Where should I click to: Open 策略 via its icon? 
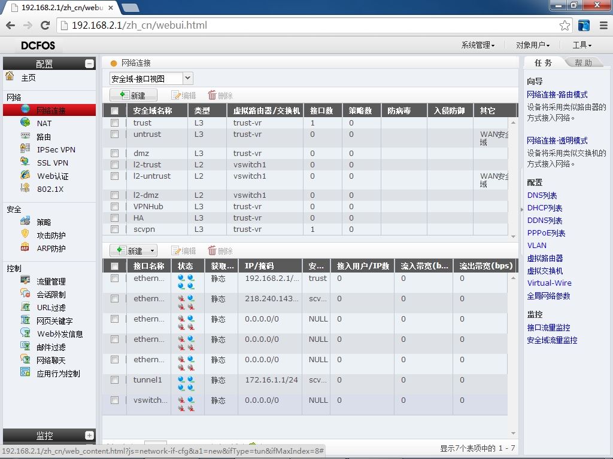25,221
